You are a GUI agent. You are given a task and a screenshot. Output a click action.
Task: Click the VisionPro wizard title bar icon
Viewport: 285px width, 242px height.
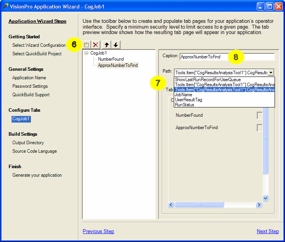click(x=5, y=6)
